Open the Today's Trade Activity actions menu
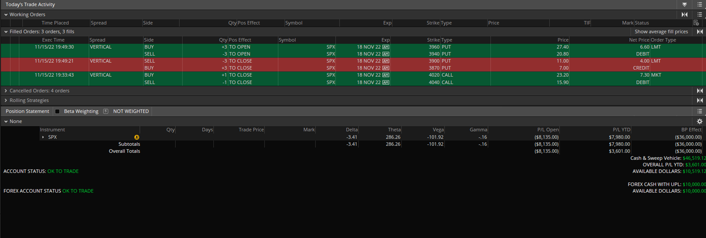This screenshot has height=238, width=706. 699,5
